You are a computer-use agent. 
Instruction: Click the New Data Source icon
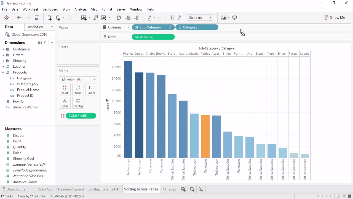pyautogui.click(x=49, y=18)
